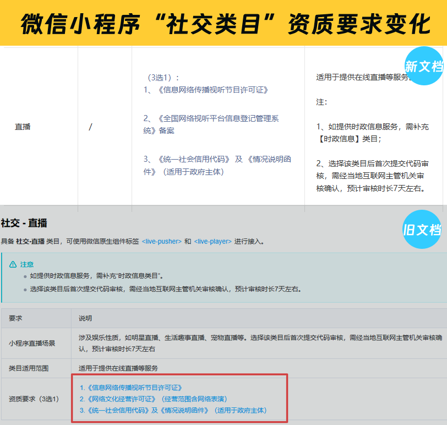Click the yellow title banner at the top
This screenshot has width=447, height=425.
pyautogui.click(x=223, y=23)
